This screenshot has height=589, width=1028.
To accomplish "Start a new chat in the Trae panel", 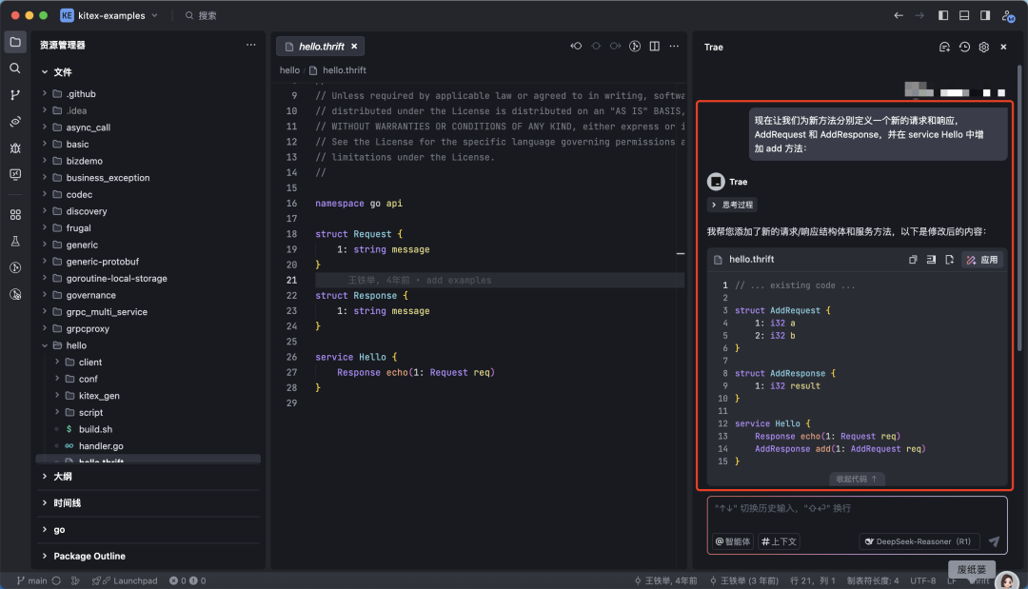I will (944, 47).
